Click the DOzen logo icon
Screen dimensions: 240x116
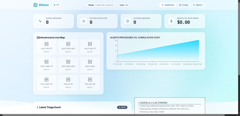[35, 5]
